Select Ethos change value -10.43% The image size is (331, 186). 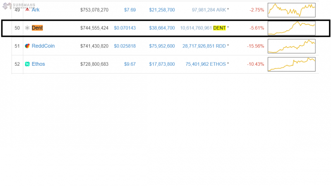coord(256,64)
